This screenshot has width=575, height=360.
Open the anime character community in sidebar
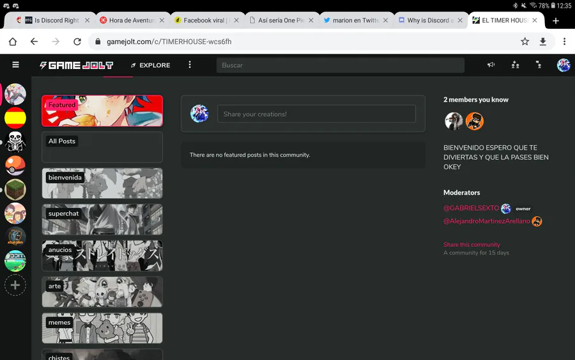tap(15, 94)
